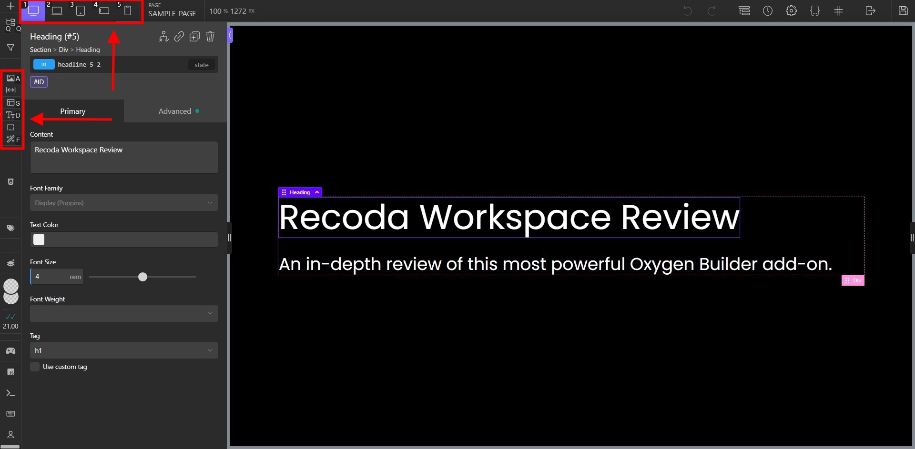
Task: Open the structure panel from the top toolbar
Action: point(744,10)
